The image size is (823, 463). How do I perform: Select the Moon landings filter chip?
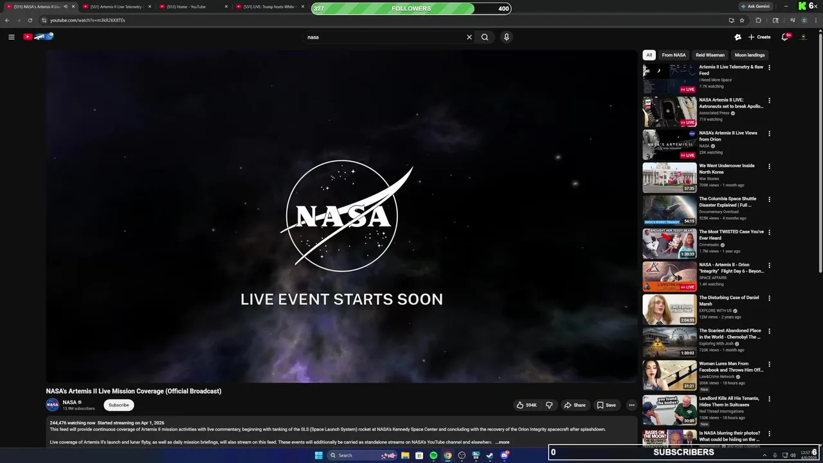click(x=750, y=55)
